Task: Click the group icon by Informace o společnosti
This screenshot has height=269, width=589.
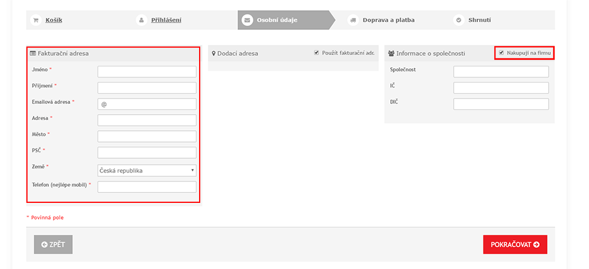Action: (x=391, y=53)
